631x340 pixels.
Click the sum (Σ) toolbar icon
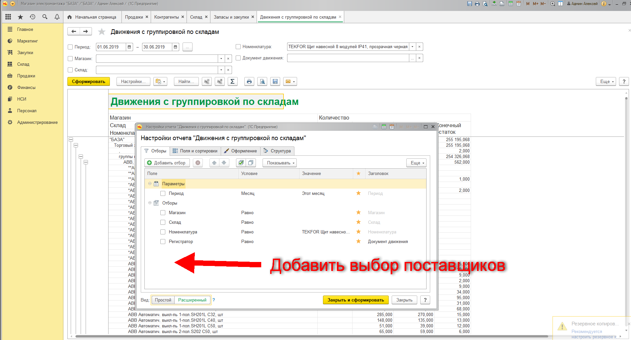click(x=232, y=82)
